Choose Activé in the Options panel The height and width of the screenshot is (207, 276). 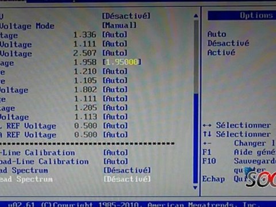tap(221, 52)
